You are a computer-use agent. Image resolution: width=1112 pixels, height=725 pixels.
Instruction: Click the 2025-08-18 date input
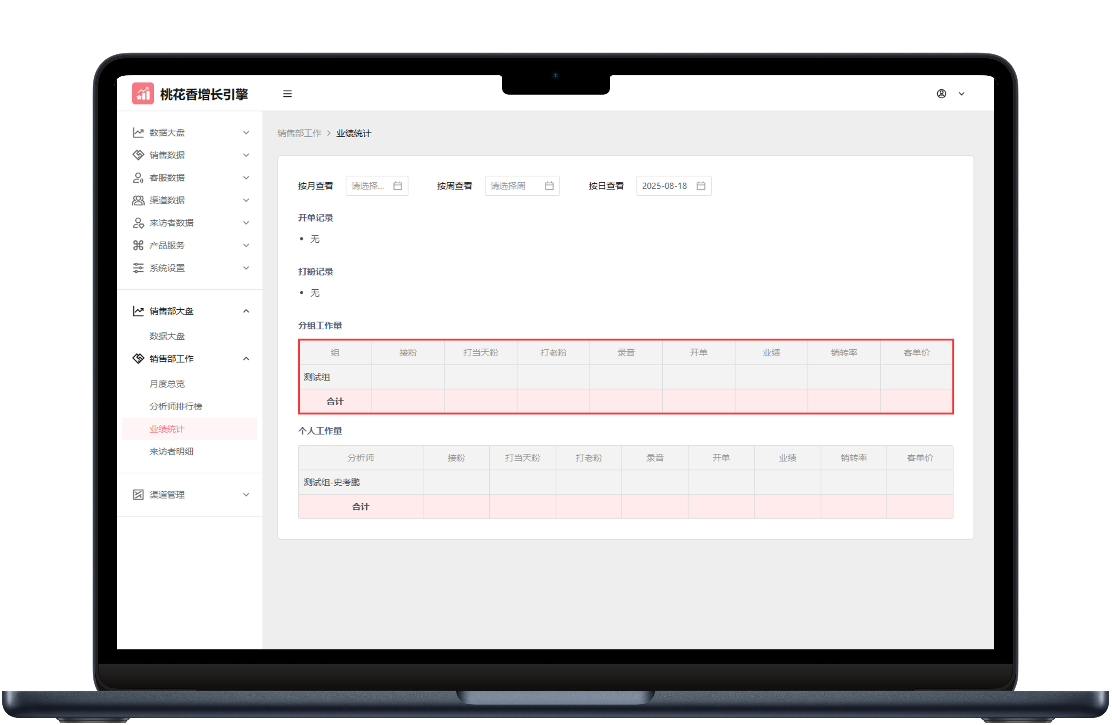coord(673,186)
